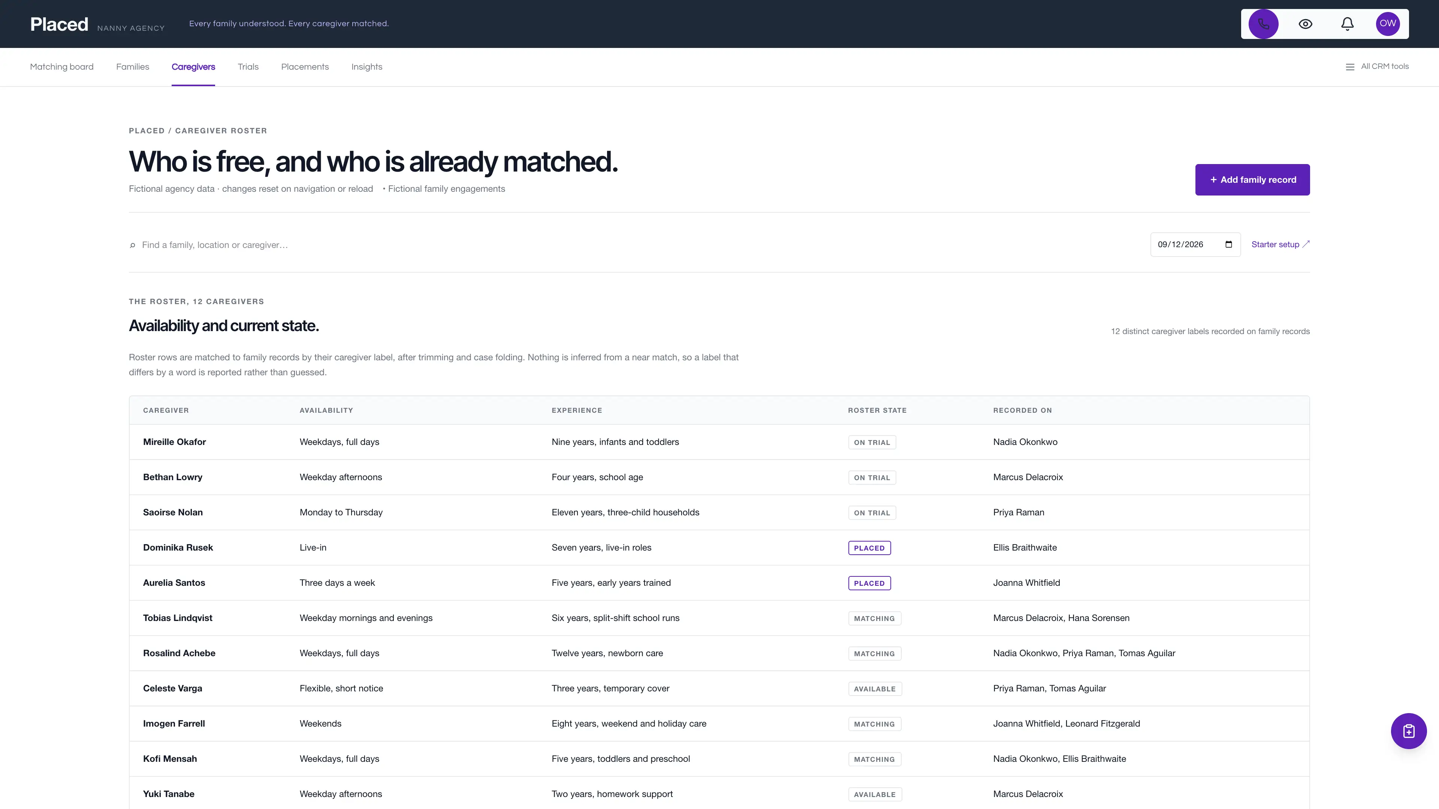The height and width of the screenshot is (809, 1439).
Task: Click the Availability column header
Action: click(326, 410)
